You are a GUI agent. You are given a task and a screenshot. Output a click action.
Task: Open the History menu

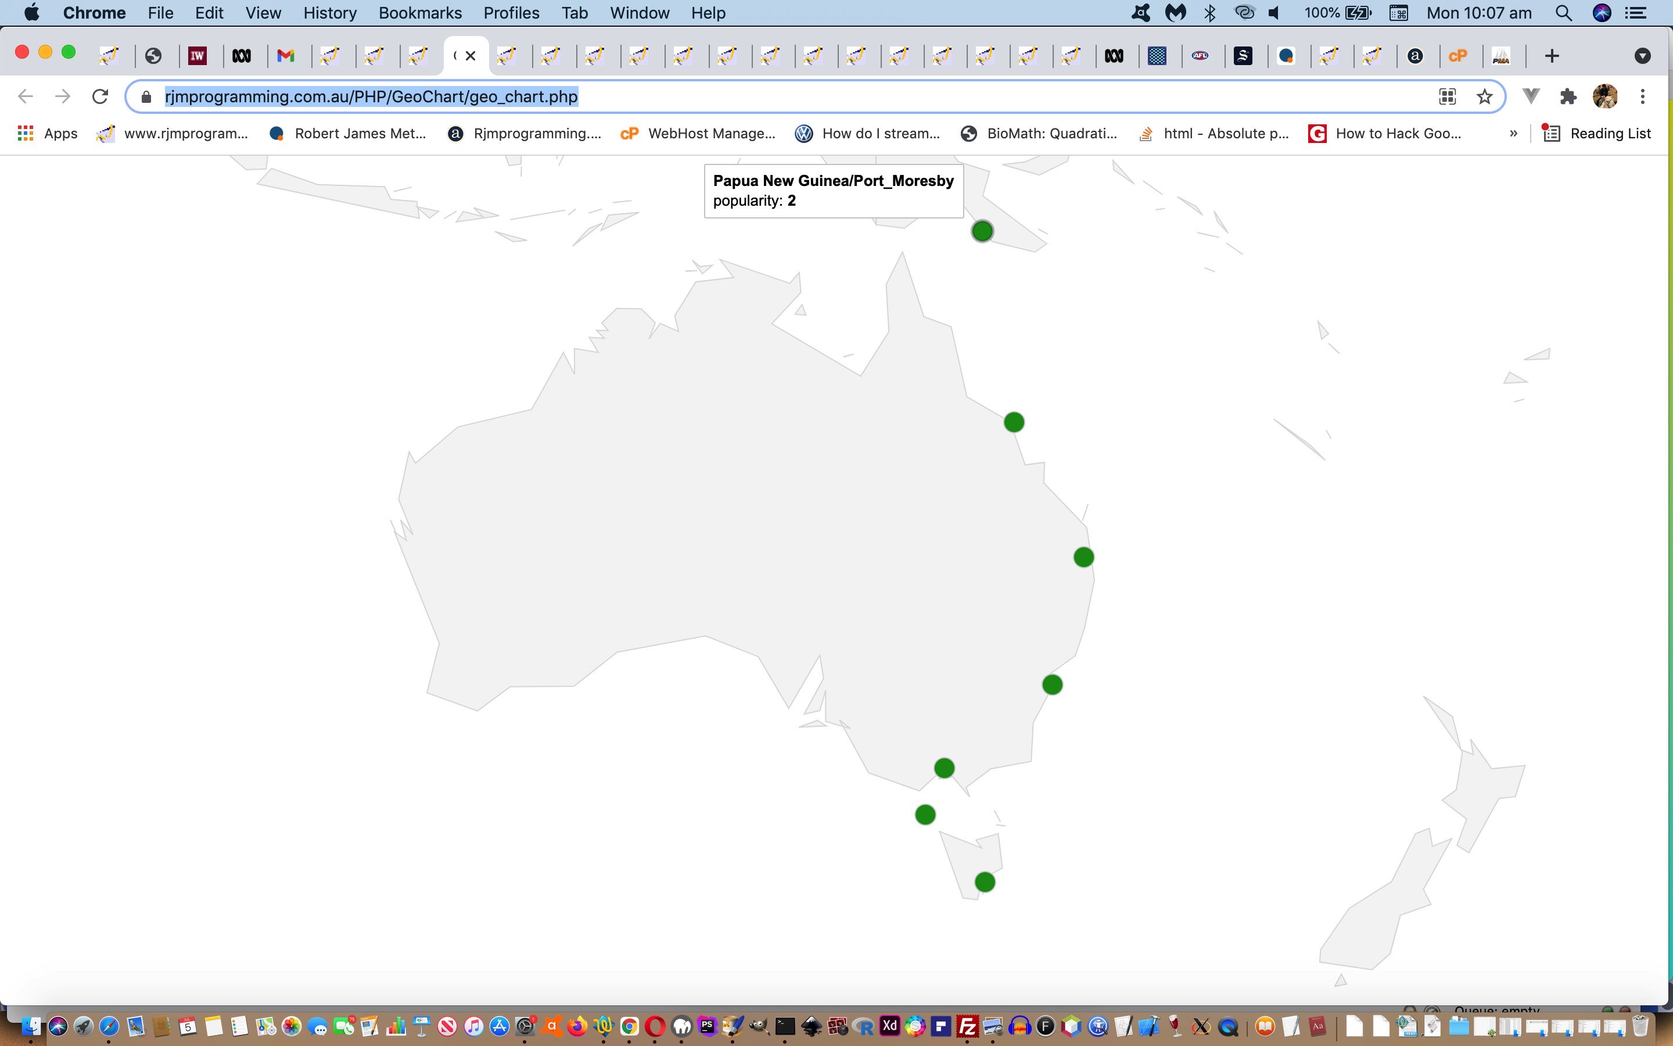pos(330,13)
